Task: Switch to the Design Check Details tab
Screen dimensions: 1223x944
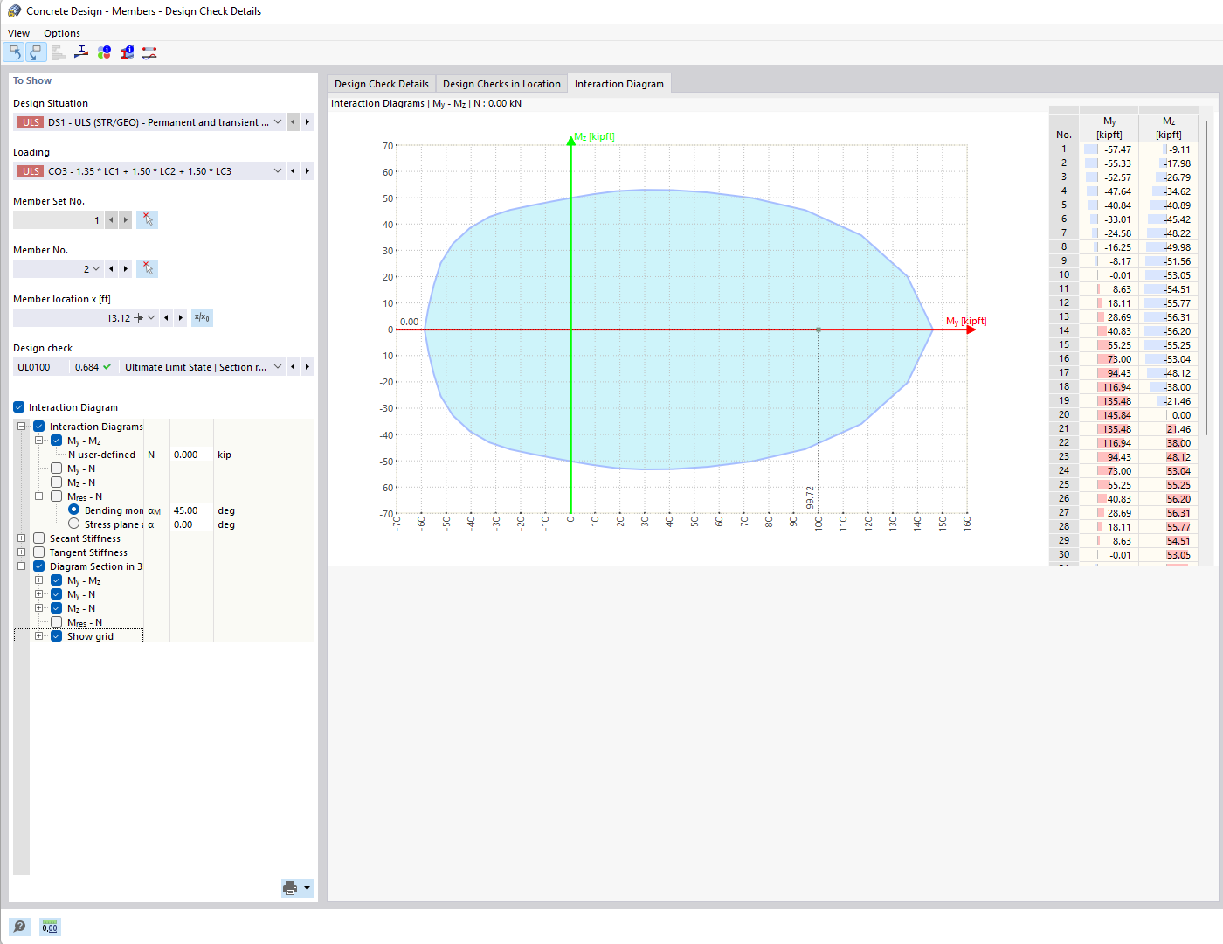Action: (381, 83)
